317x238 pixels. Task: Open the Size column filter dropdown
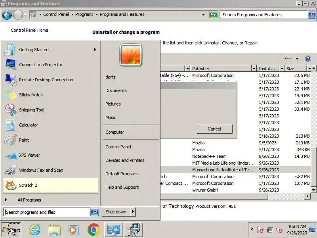coord(309,69)
